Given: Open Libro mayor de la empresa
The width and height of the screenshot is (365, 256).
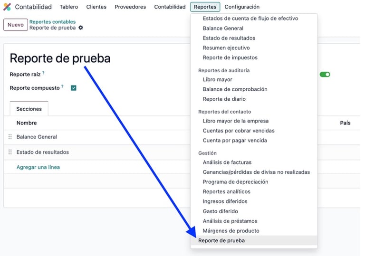Looking at the screenshot, I should (236, 121).
